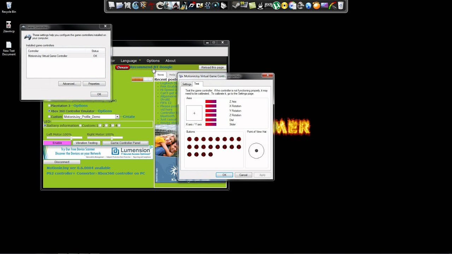Open the wrench tools dock icon

(x=301, y=5)
